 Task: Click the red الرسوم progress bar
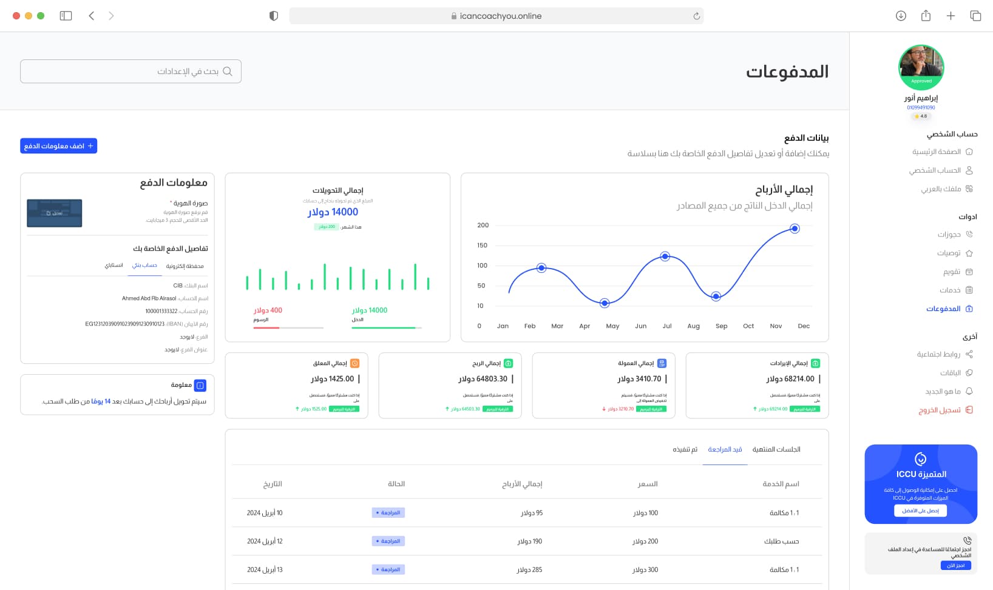click(x=265, y=327)
